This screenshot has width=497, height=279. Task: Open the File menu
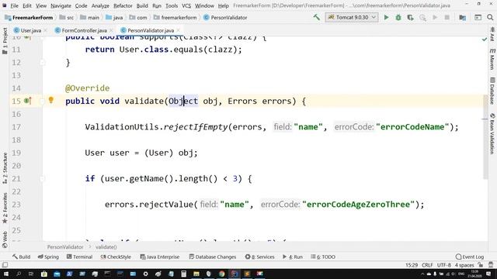pyautogui.click(x=14, y=5)
